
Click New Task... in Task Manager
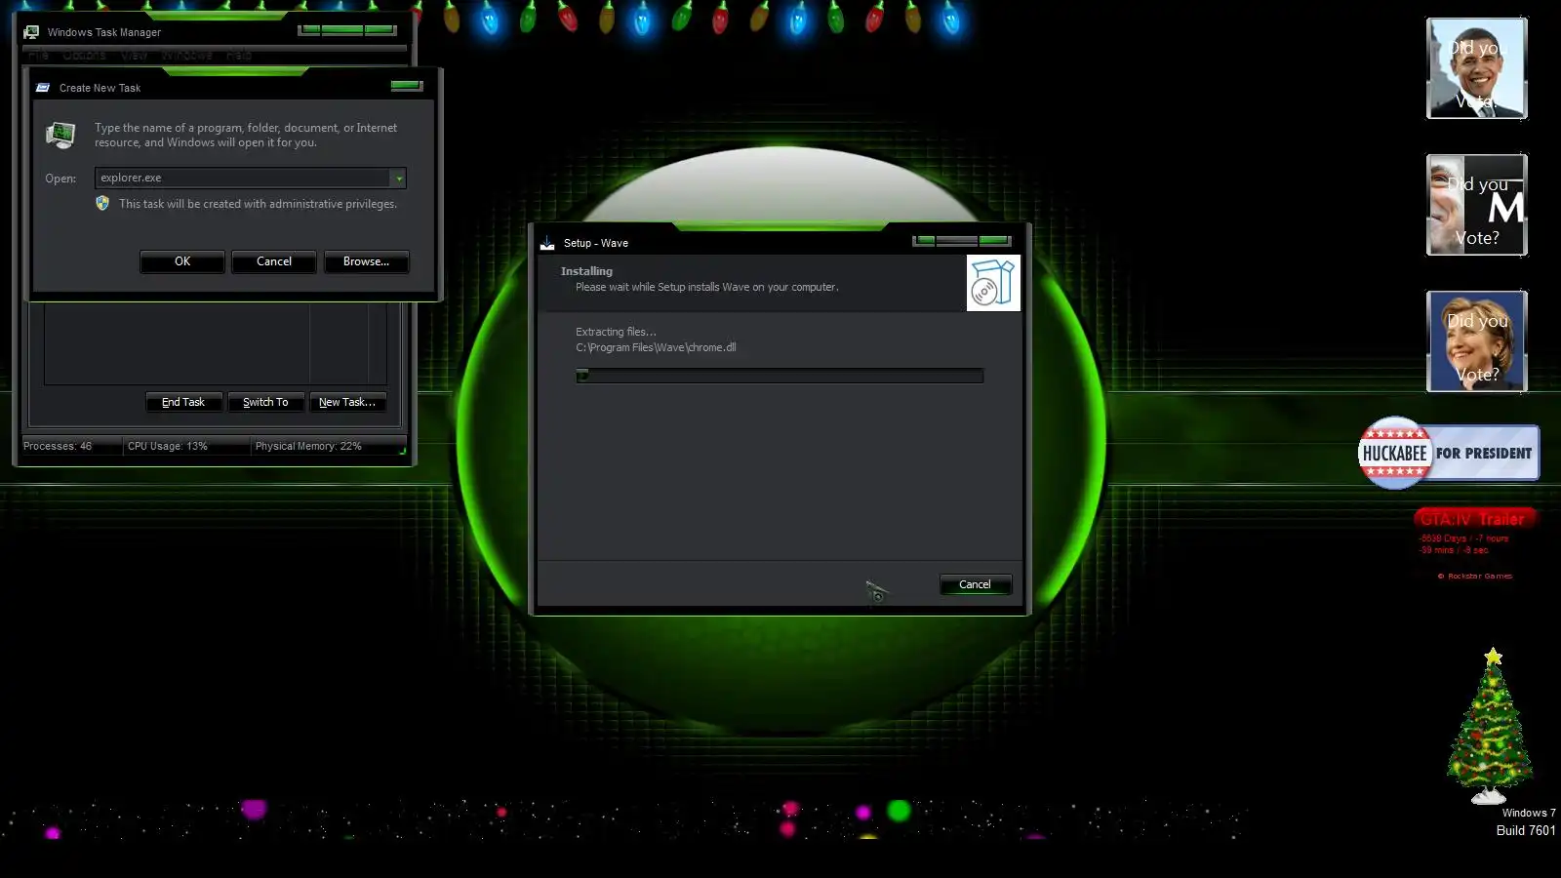tap(347, 402)
